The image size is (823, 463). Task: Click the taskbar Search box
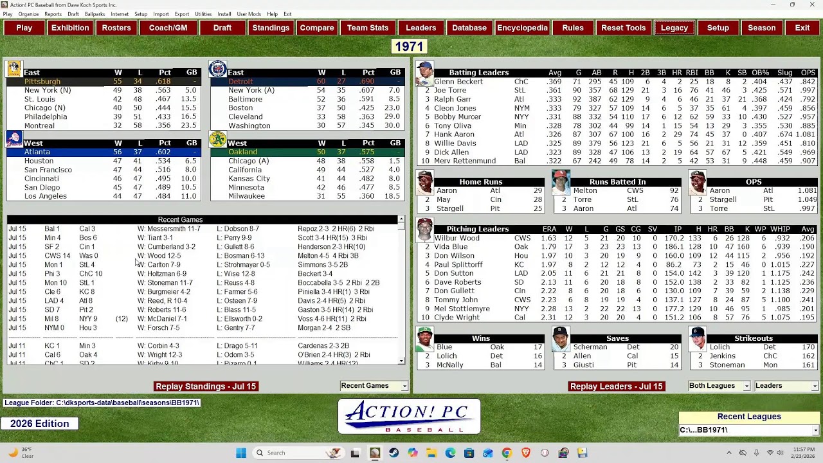click(298, 453)
